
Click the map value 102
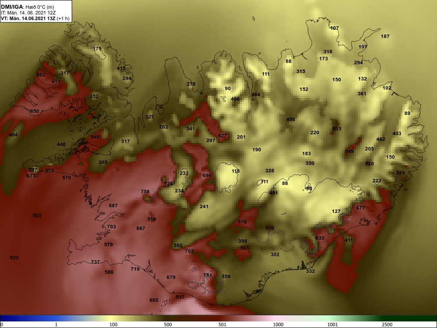387,88
